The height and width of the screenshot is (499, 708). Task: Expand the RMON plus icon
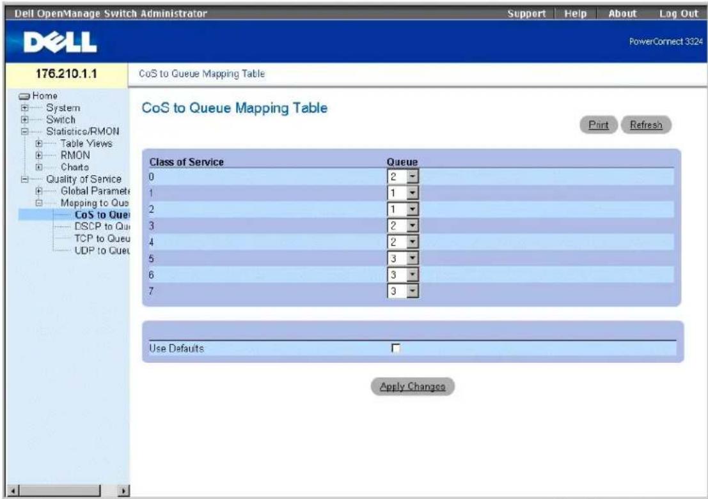tap(39, 155)
